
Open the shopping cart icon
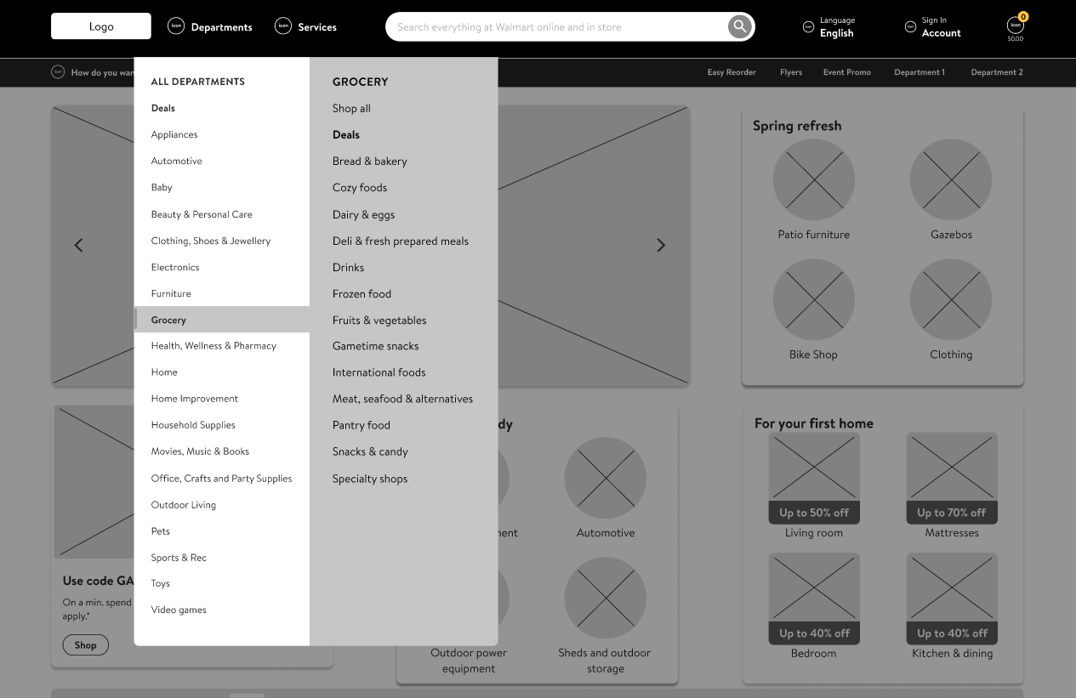coord(1016,26)
